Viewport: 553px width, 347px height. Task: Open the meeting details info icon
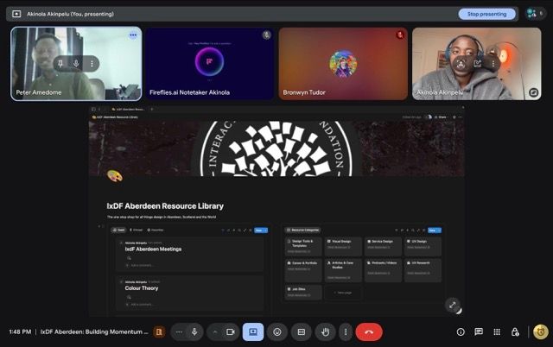point(461,331)
